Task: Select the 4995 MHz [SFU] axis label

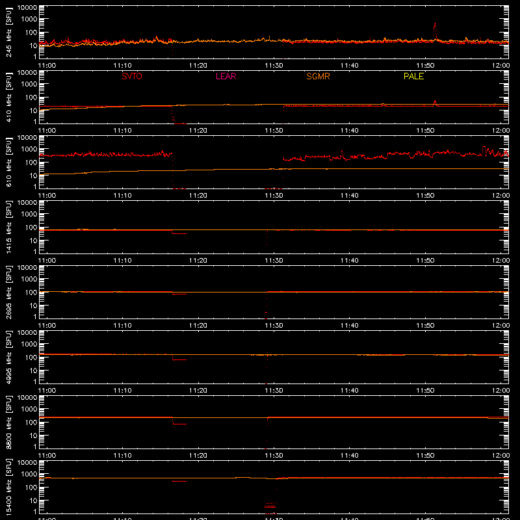Action: coord(9,357)
